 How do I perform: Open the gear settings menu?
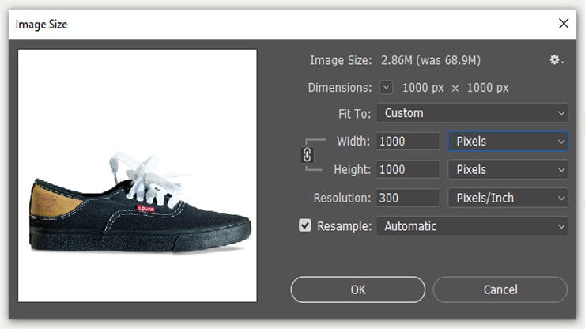pos(557,60)
